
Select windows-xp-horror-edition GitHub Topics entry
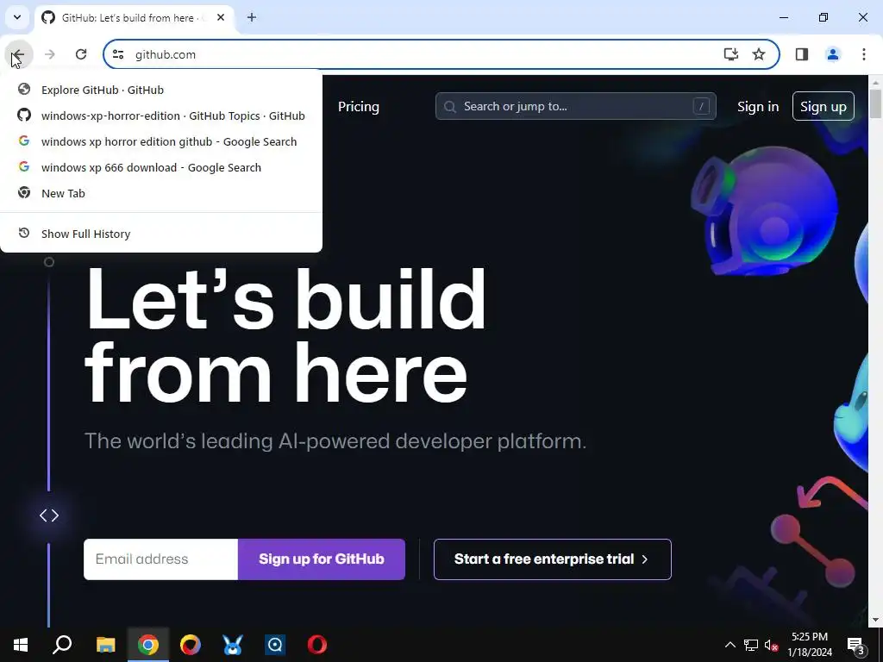tap(161, 116)
